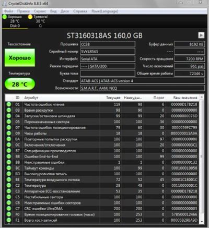The image size is (209, 228).
Task: Click the 72346 ч total hours field
Action: [190, 74]
